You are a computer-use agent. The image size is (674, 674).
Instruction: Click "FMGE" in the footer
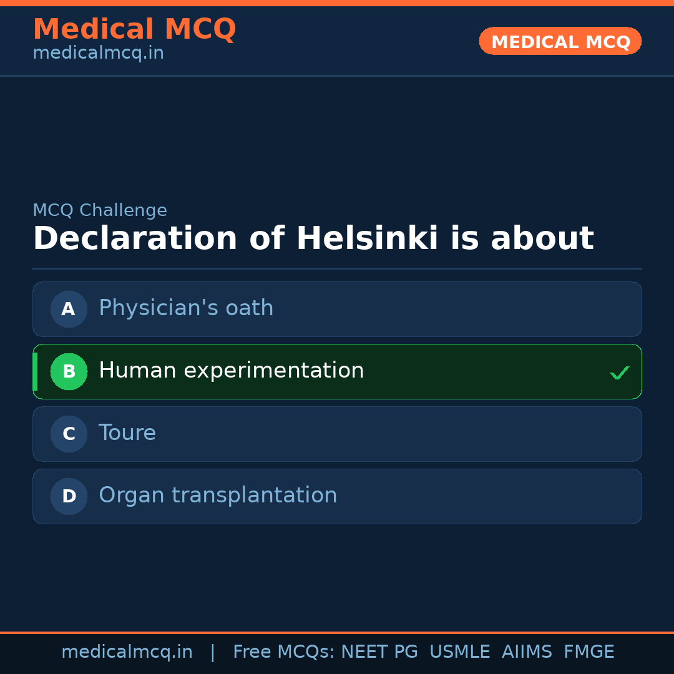[x=589, y=652]
